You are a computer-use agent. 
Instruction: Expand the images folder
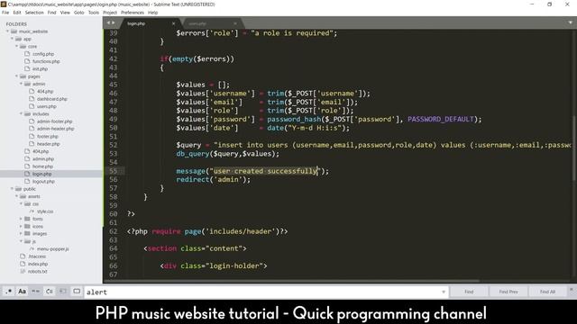pyautogui.click(x=21, y=234)
